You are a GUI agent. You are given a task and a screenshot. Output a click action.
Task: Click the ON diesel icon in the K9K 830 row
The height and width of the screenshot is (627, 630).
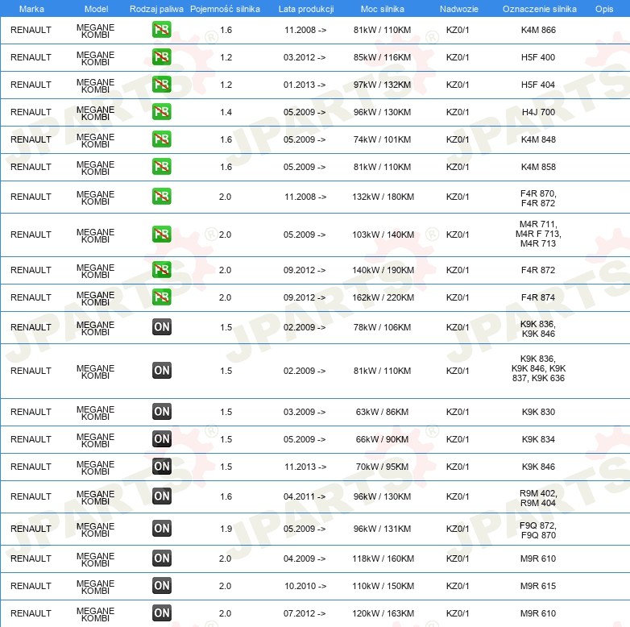point(161,412)
